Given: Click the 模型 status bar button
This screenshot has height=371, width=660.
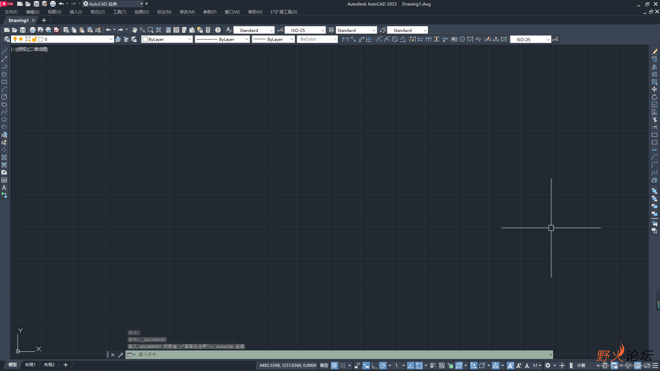Looking at the screenshot, I should click(x=324, y=366).
